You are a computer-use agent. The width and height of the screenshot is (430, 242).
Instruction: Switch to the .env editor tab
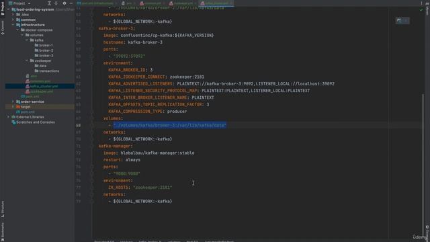[x=128, y=3]
